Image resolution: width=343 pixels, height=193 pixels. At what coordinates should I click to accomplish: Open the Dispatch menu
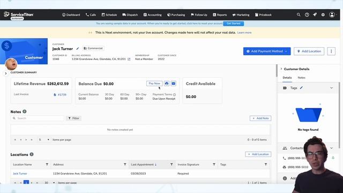[x=130, y=14]
